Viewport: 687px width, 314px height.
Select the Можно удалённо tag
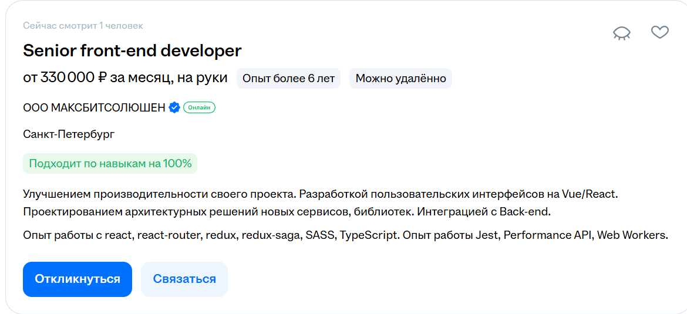pos(401,79)
